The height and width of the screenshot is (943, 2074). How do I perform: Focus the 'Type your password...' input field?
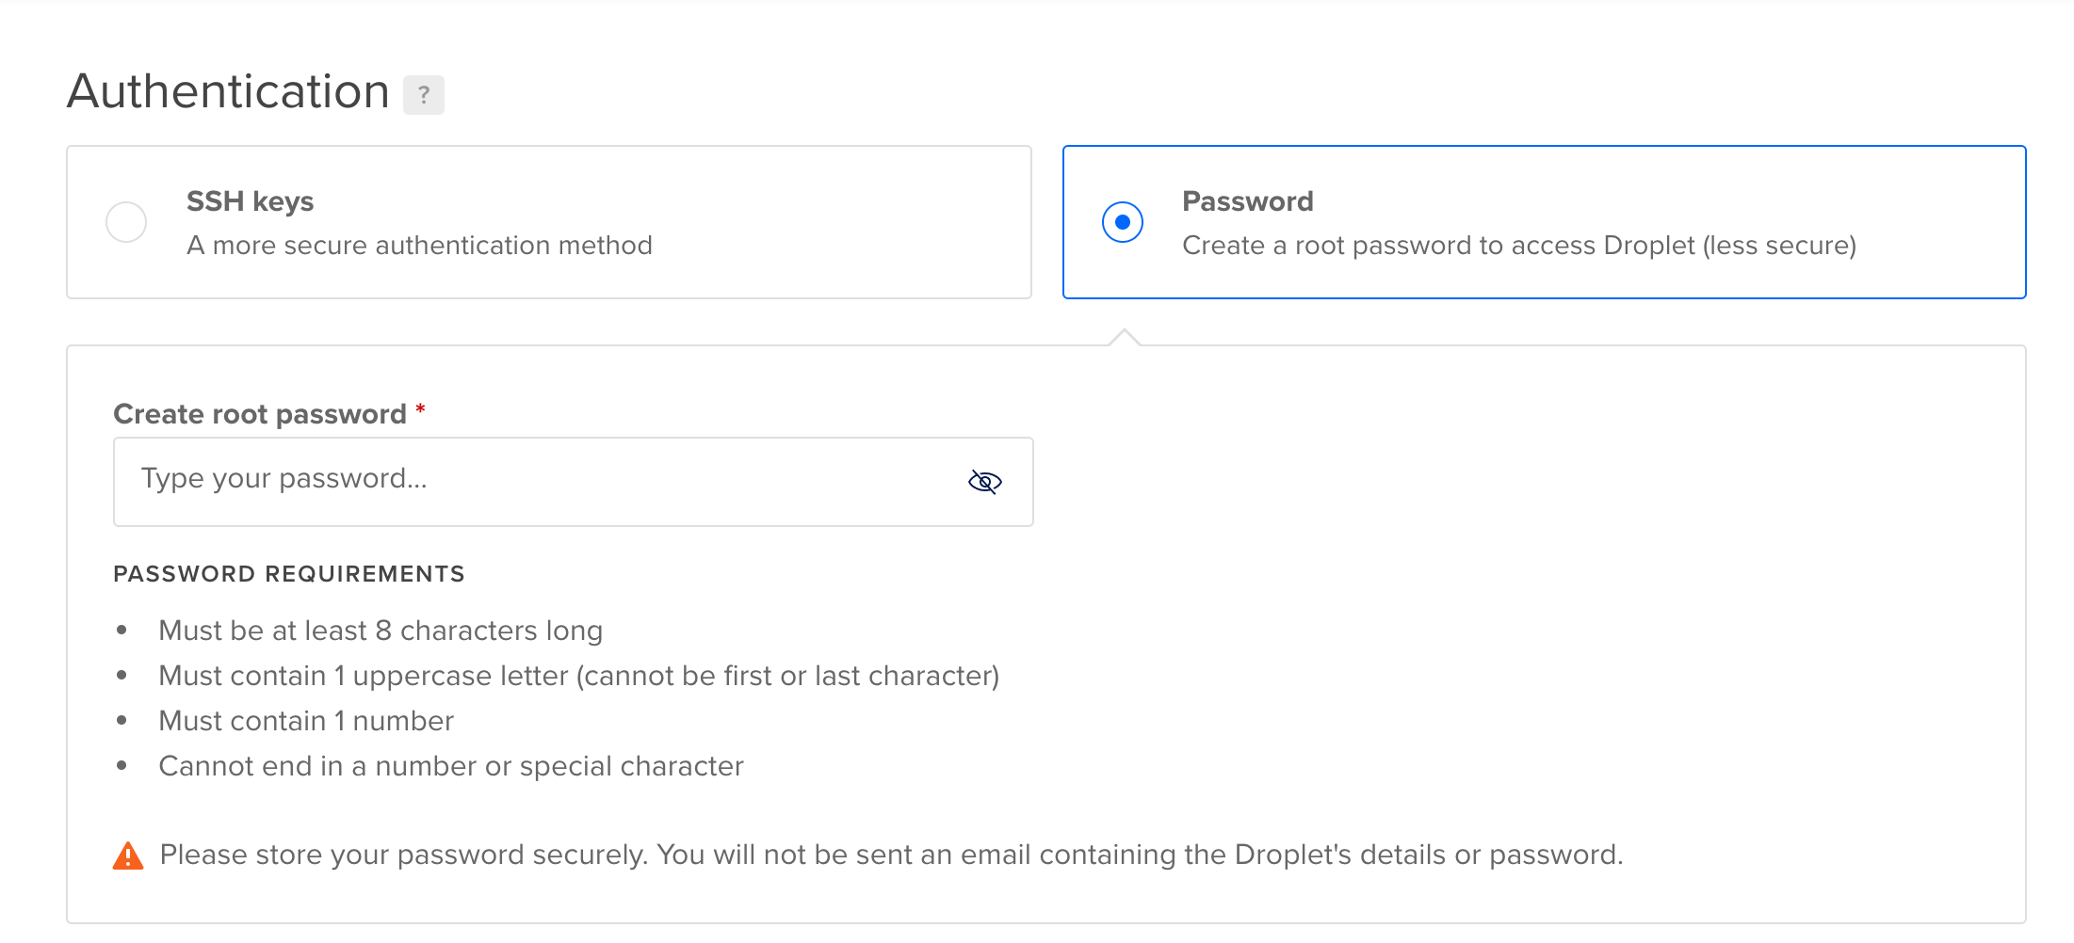537,481
